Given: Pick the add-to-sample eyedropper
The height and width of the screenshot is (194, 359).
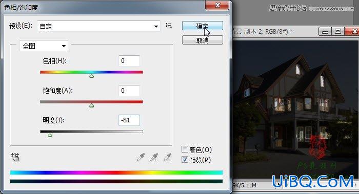Looking at the screenshot, I should [x=154, y=157].
